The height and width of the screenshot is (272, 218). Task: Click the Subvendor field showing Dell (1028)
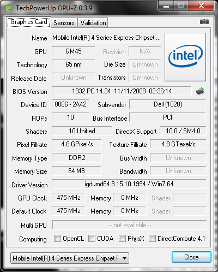point(167,104)
